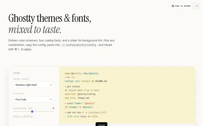
Task: Click 'VITE v5.0 ready in 421ms' line
Action: (81, 116)
